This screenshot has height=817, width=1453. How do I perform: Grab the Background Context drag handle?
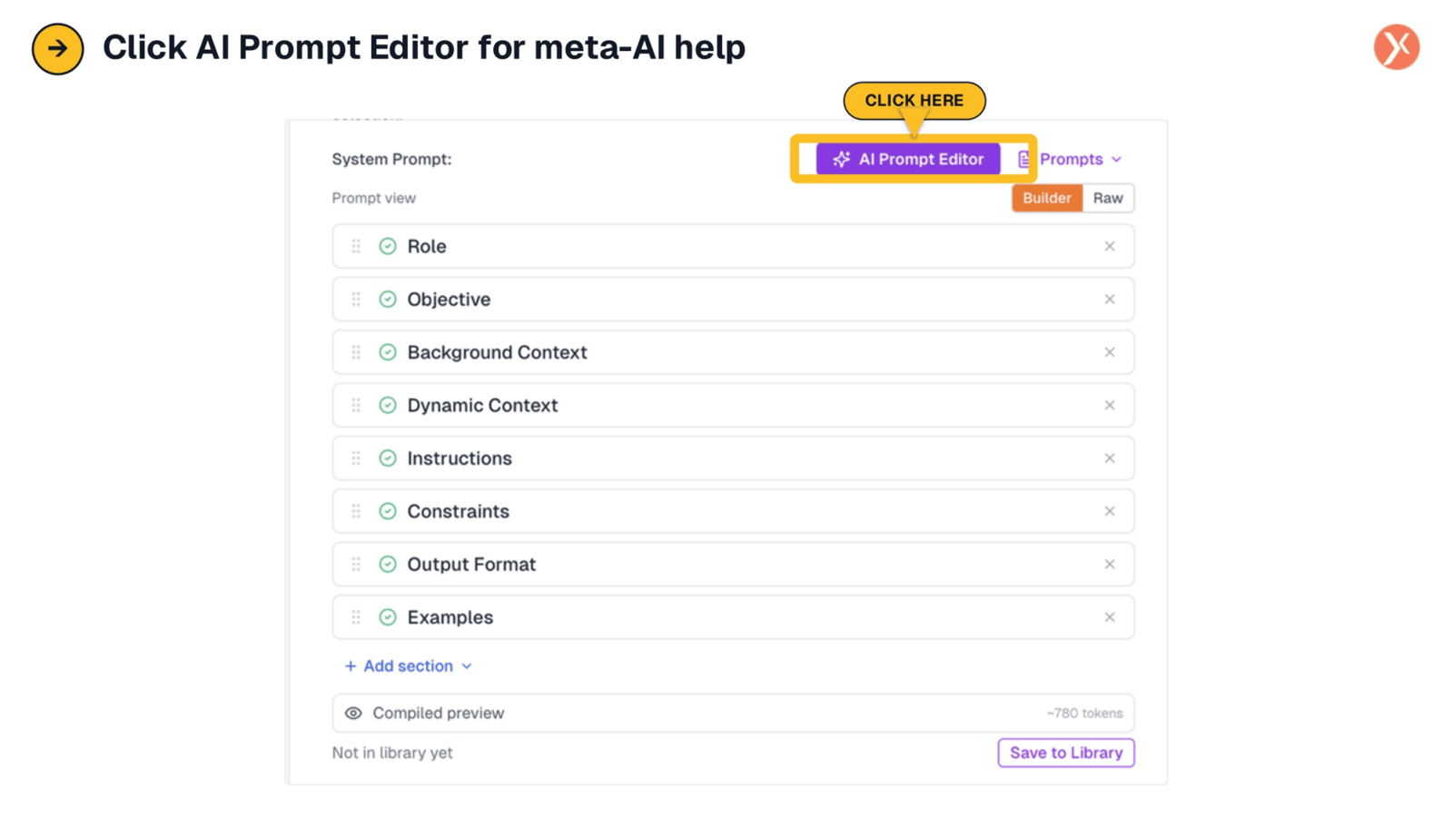click(356, 352)
